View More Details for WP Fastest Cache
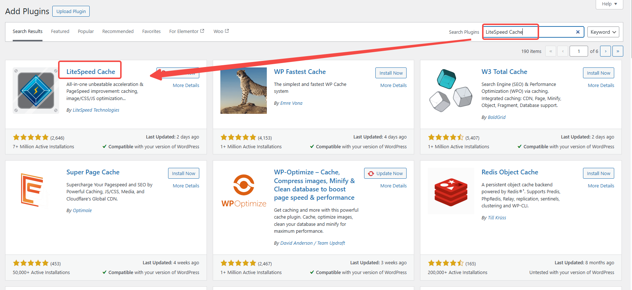The width and height of the screenshot is (632, 290). pos(394,86)
